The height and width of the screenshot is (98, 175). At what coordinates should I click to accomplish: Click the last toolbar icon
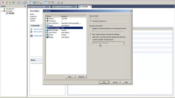pos(62,2)
